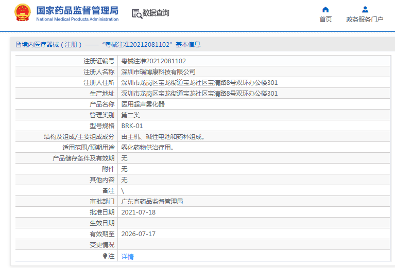The height and width of the screenshot is (268, 395).
Task: Click the user icon above 政务服务门户
Action: (x=365, y=10)
